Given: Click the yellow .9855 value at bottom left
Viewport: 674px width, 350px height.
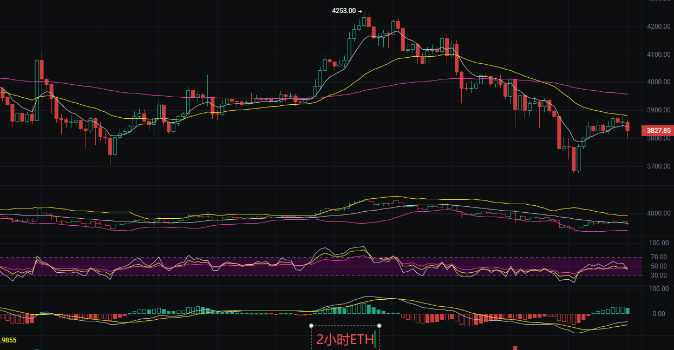Looking at the screenshot, I should click(8, 340).
